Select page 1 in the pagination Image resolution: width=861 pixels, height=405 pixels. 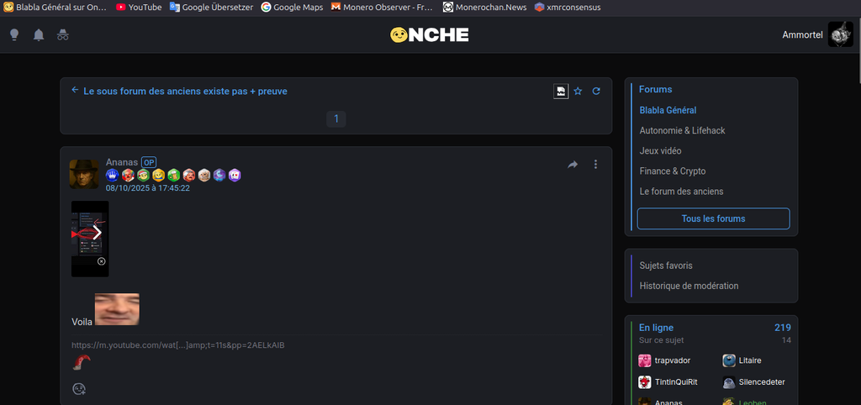[x=336, y=118]
